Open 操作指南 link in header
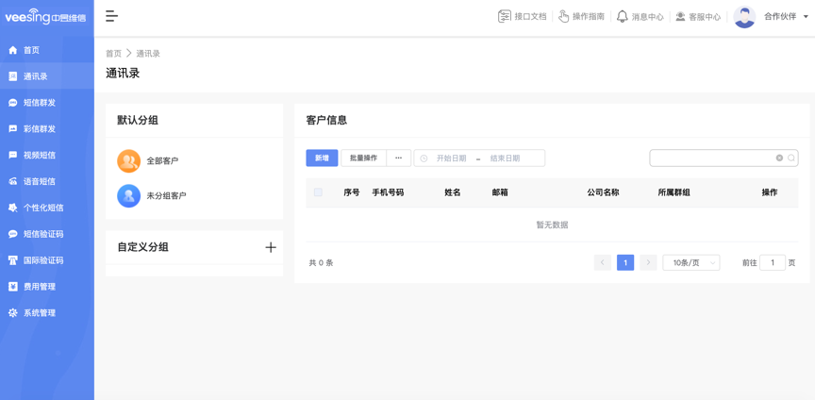The height and width of the screenshot is (400, 815). click(589, 17)
